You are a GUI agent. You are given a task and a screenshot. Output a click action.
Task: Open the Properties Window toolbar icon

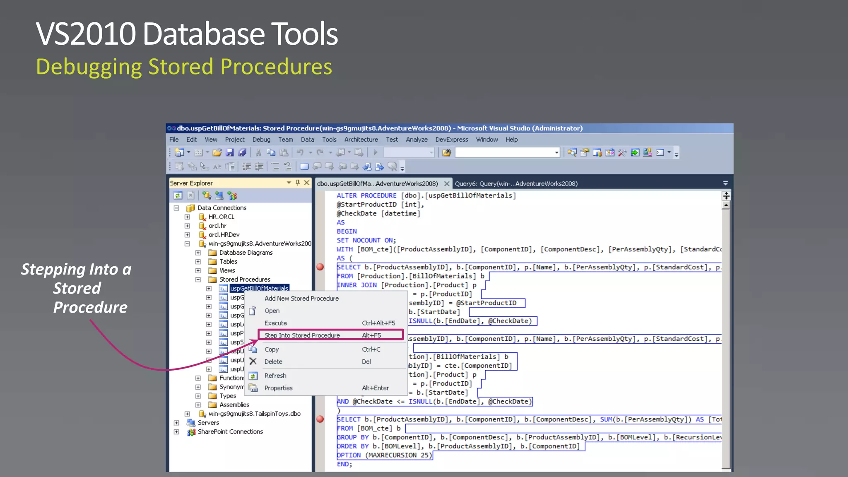coord(585,152)
